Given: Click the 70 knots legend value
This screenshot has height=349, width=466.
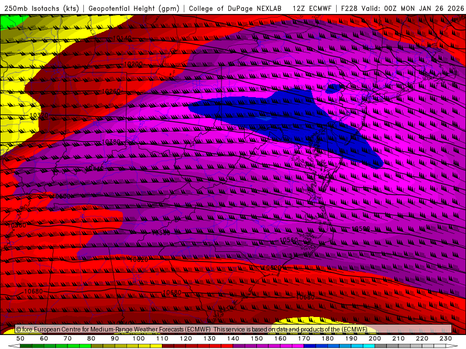Looking at the screenshot, I should tap(68, 339).
